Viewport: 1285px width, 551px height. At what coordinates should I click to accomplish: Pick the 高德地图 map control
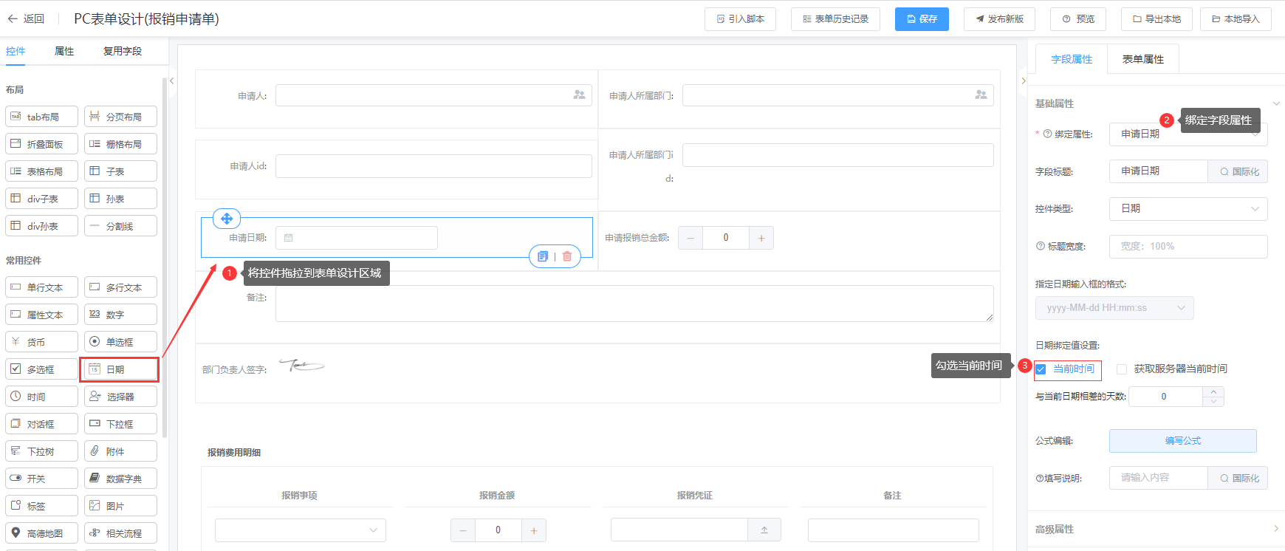coord(41,533)
